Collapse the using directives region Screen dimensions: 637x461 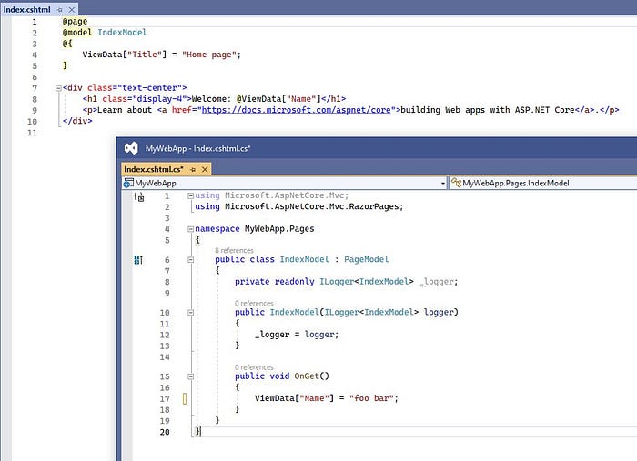[x=190, y=195]
